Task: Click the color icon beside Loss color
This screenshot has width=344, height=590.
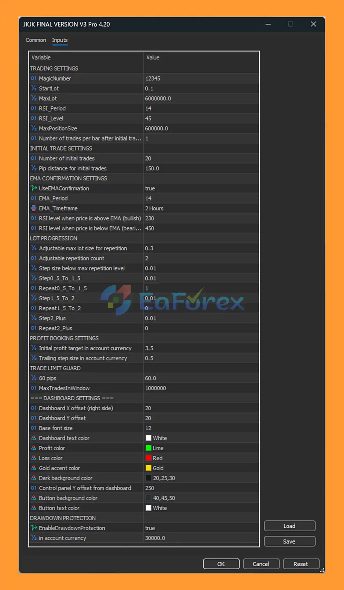Action: 34,458
